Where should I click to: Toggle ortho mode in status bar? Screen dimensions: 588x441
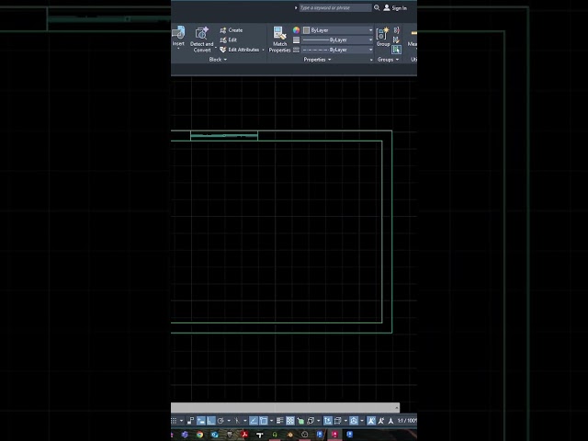[211, 421]
